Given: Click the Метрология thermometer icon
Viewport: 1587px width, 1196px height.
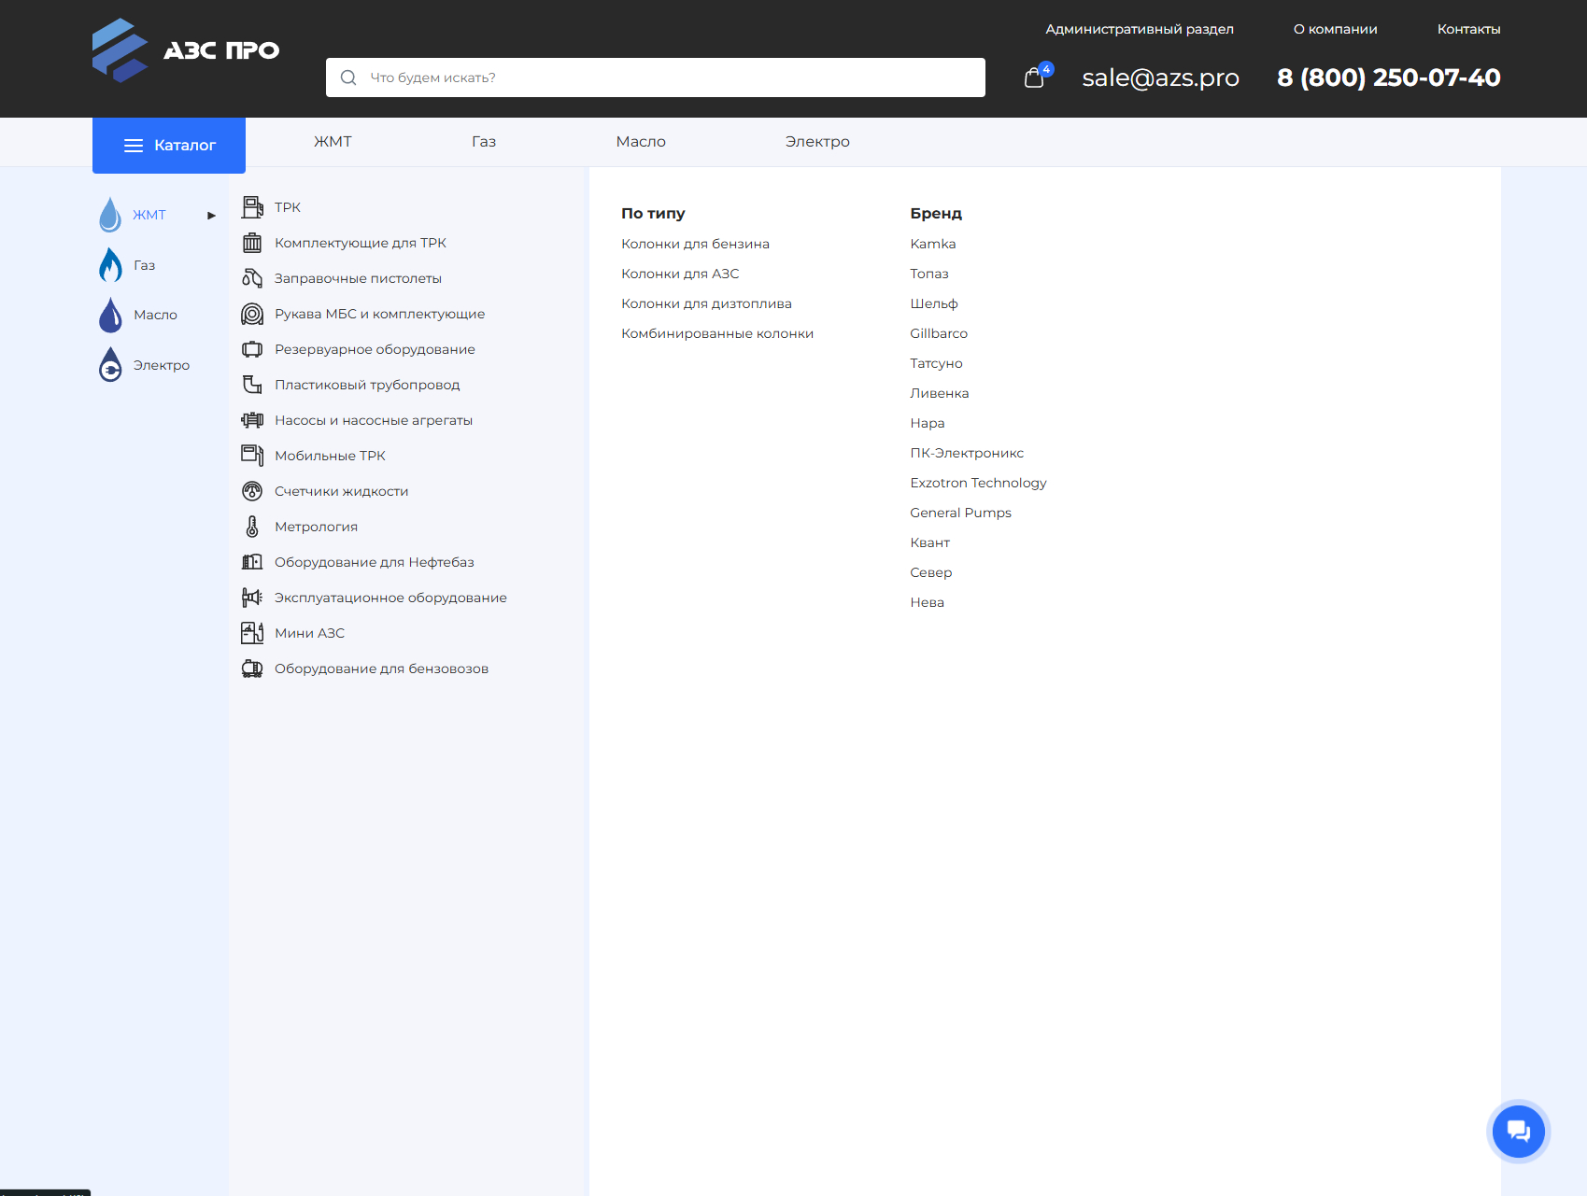Looking at the screenshot, I should 252,527.
